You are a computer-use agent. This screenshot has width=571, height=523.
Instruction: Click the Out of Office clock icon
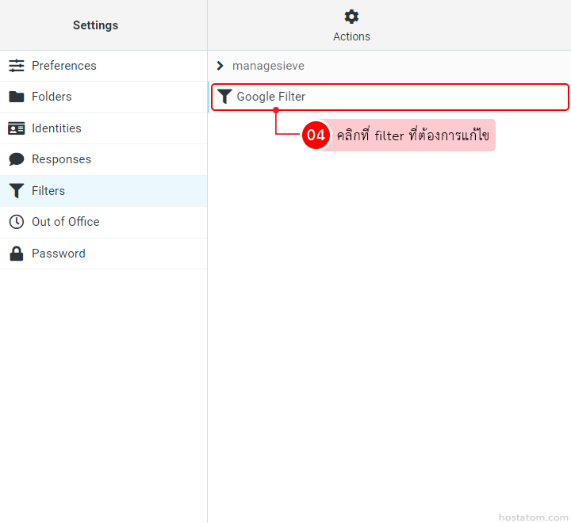tap(17, 222)
